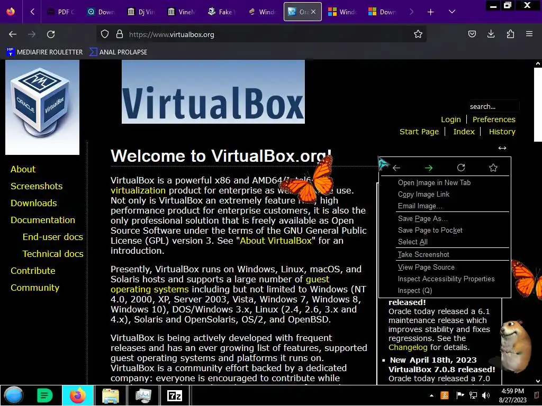This screenshot has width=542, height=406.
Task: Open the Changelog link in news
Action: [x=408, y=348]
